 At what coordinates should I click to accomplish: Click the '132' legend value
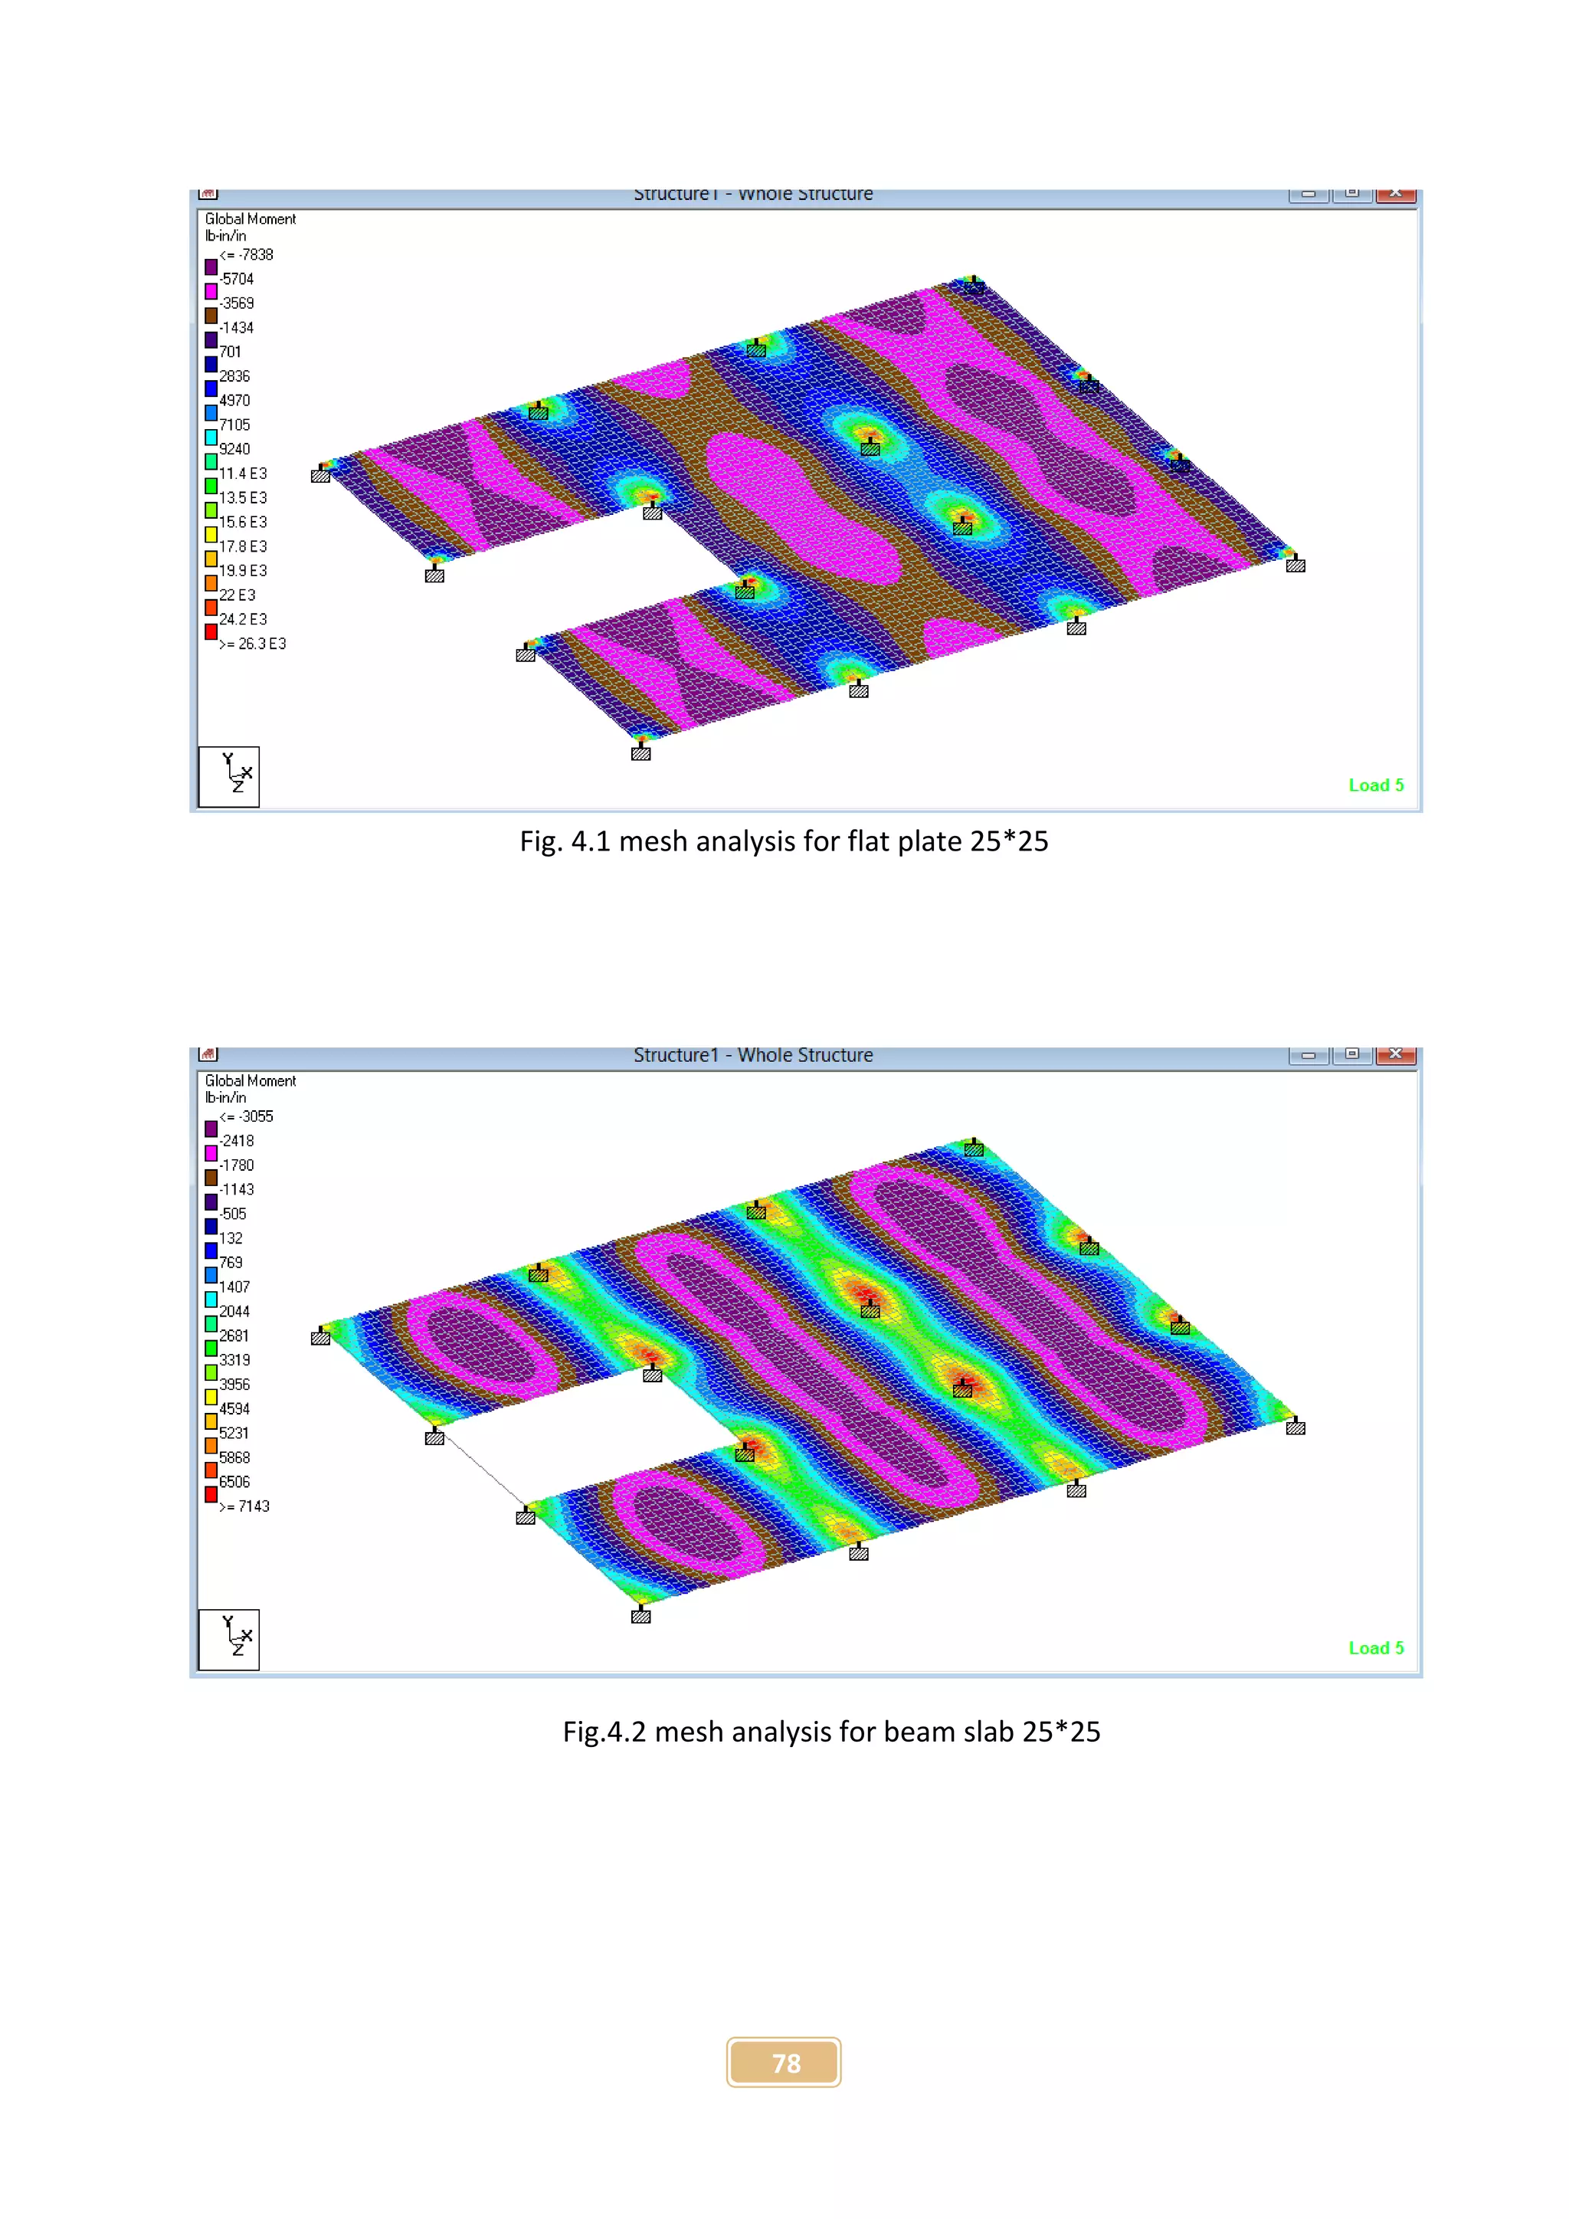[x=231, y=1239]
